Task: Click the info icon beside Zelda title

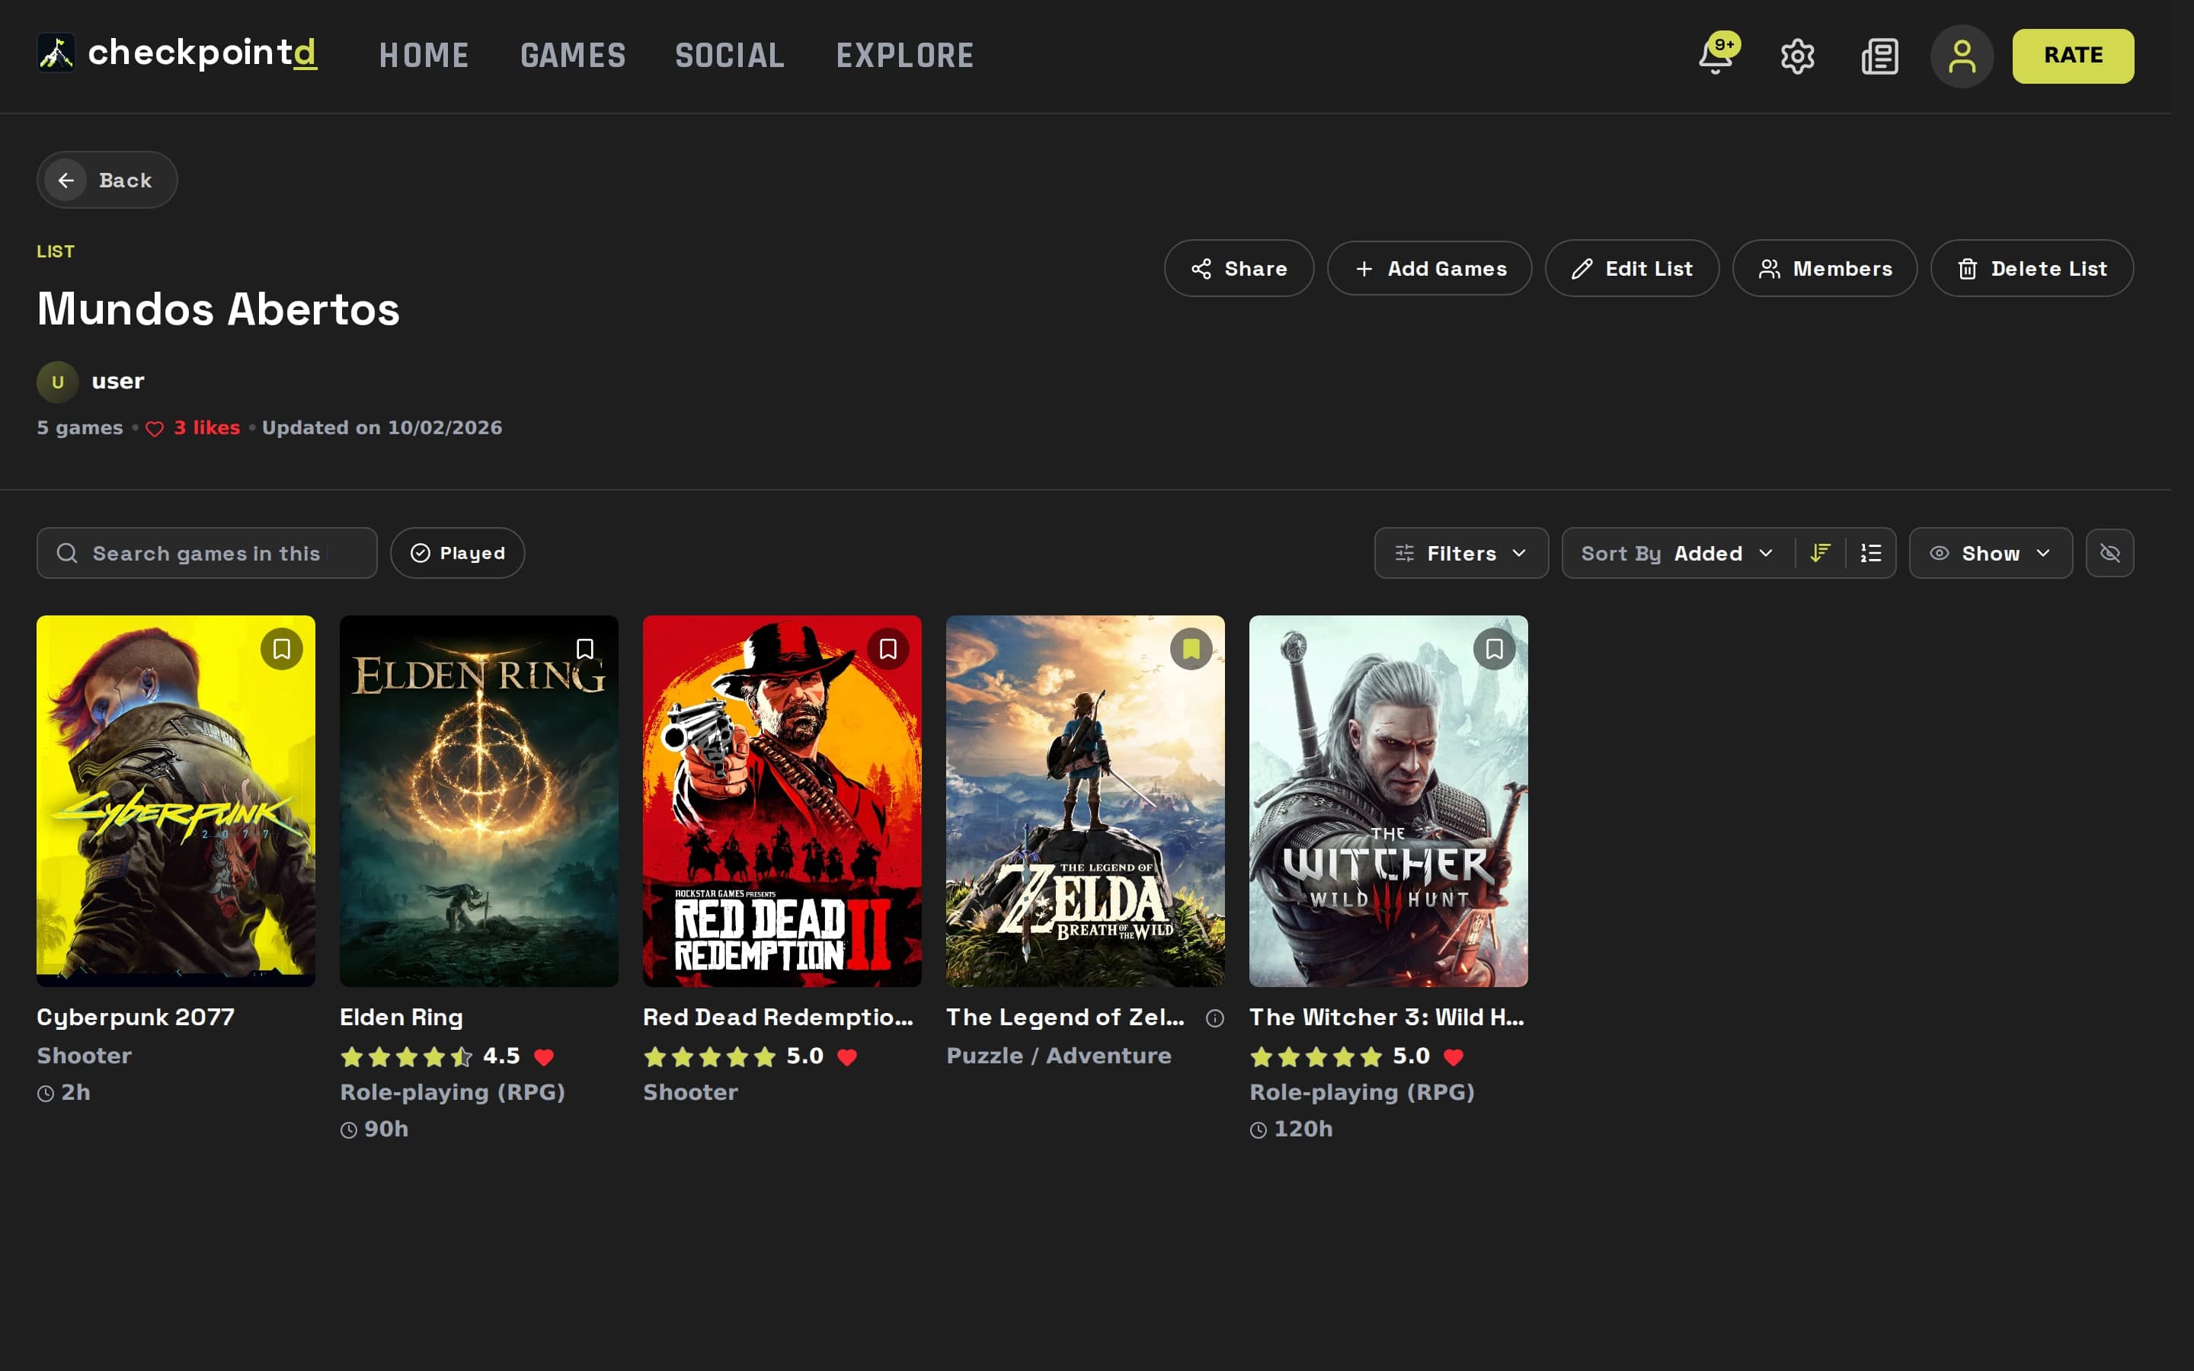Action: [1215, 1018]
